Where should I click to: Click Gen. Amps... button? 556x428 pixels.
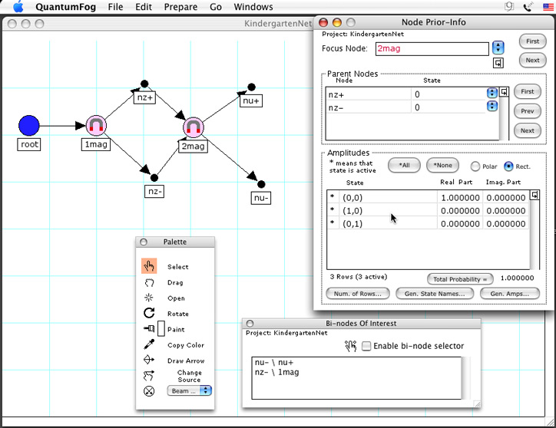[510, 293]
